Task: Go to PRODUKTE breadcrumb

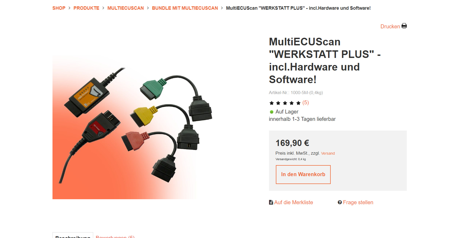Action: (86, 8)
